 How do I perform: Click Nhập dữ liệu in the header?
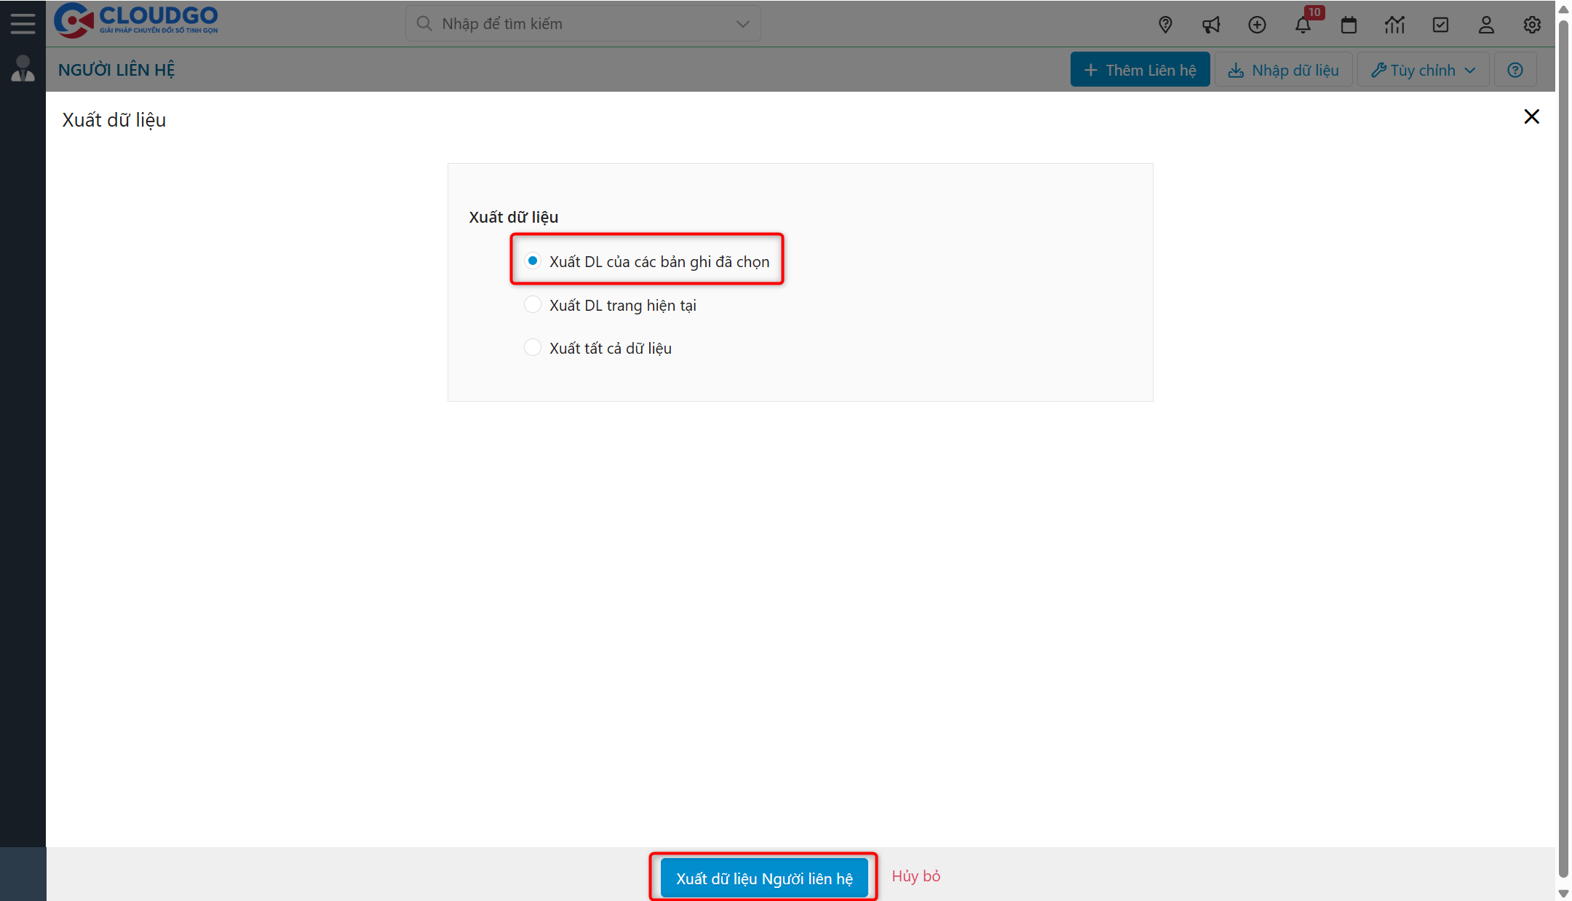click(1283, 69)
